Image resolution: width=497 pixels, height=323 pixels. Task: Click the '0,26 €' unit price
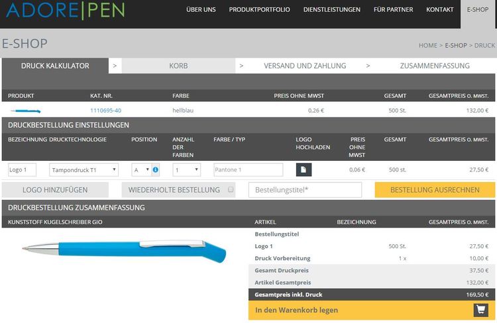316,111
